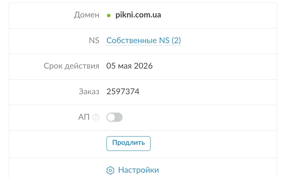
Task: Click the green status dot beside domain
Action: 109,16
